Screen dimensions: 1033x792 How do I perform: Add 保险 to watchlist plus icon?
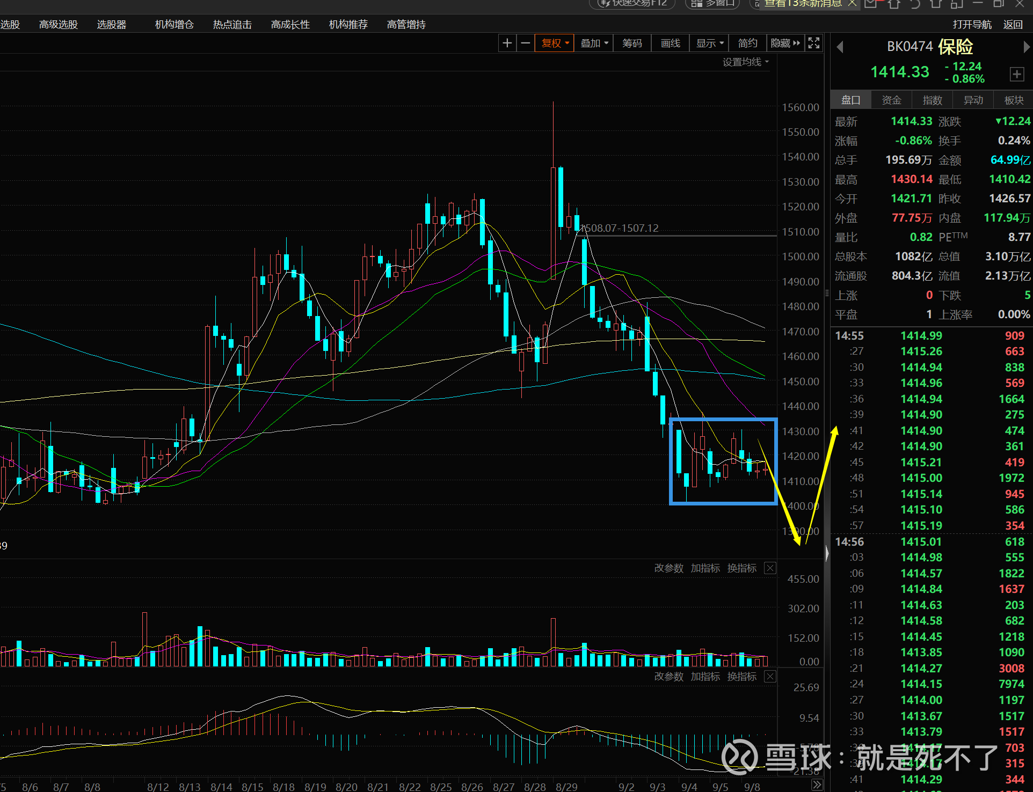coord(1016,74)
